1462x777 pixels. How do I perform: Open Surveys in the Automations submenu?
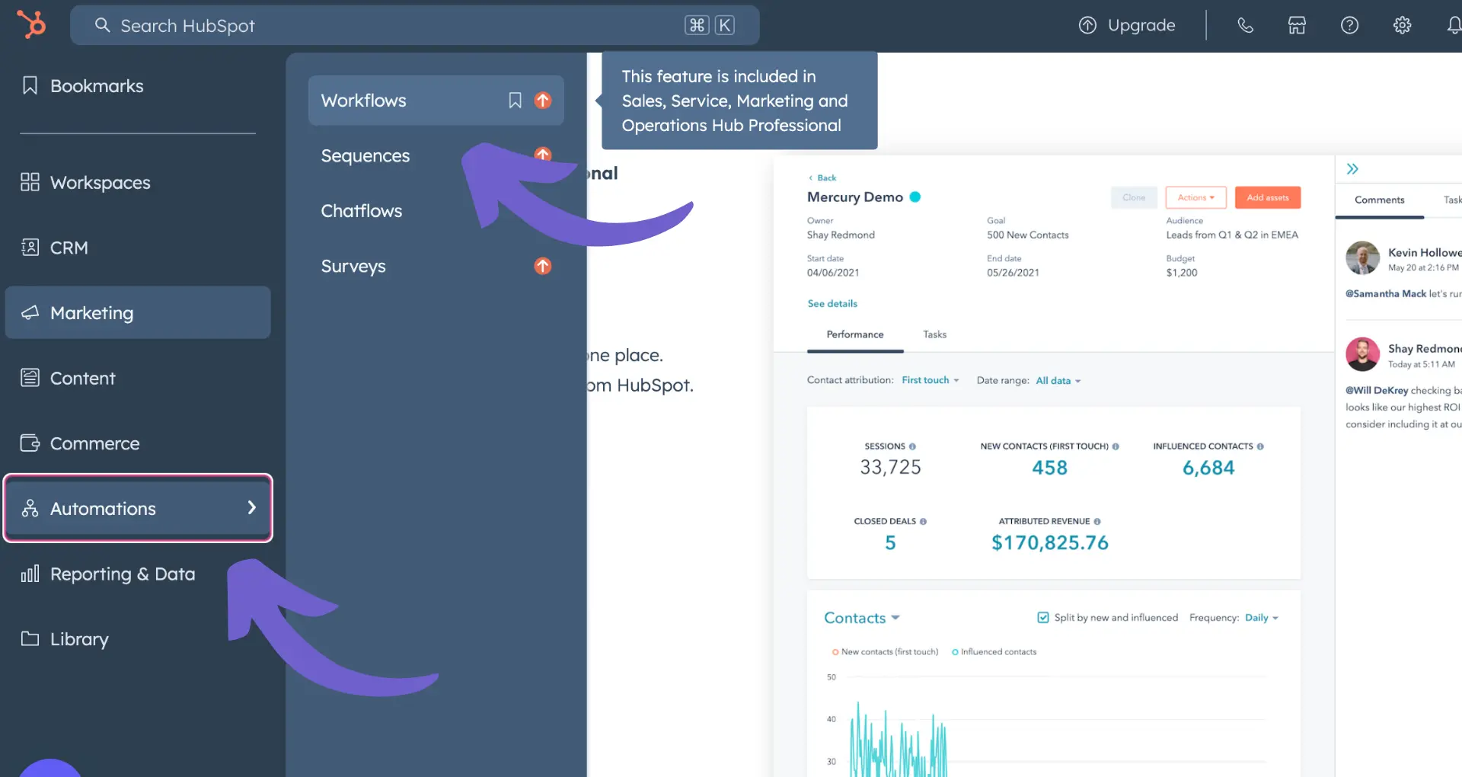pos(353,266)
